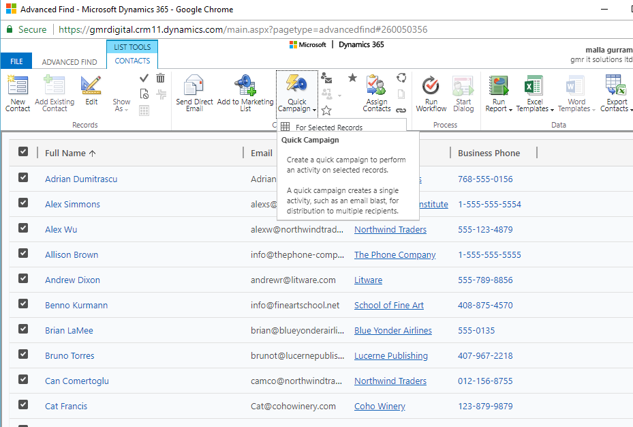Click the Quick Campaign lightning icon
Viewport: 633px width, 427px height.
296,84
